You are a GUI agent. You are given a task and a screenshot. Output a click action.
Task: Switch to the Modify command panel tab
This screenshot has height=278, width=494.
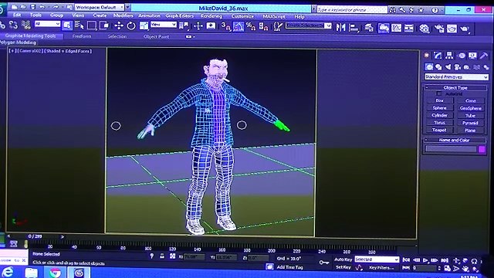(438, 56)
